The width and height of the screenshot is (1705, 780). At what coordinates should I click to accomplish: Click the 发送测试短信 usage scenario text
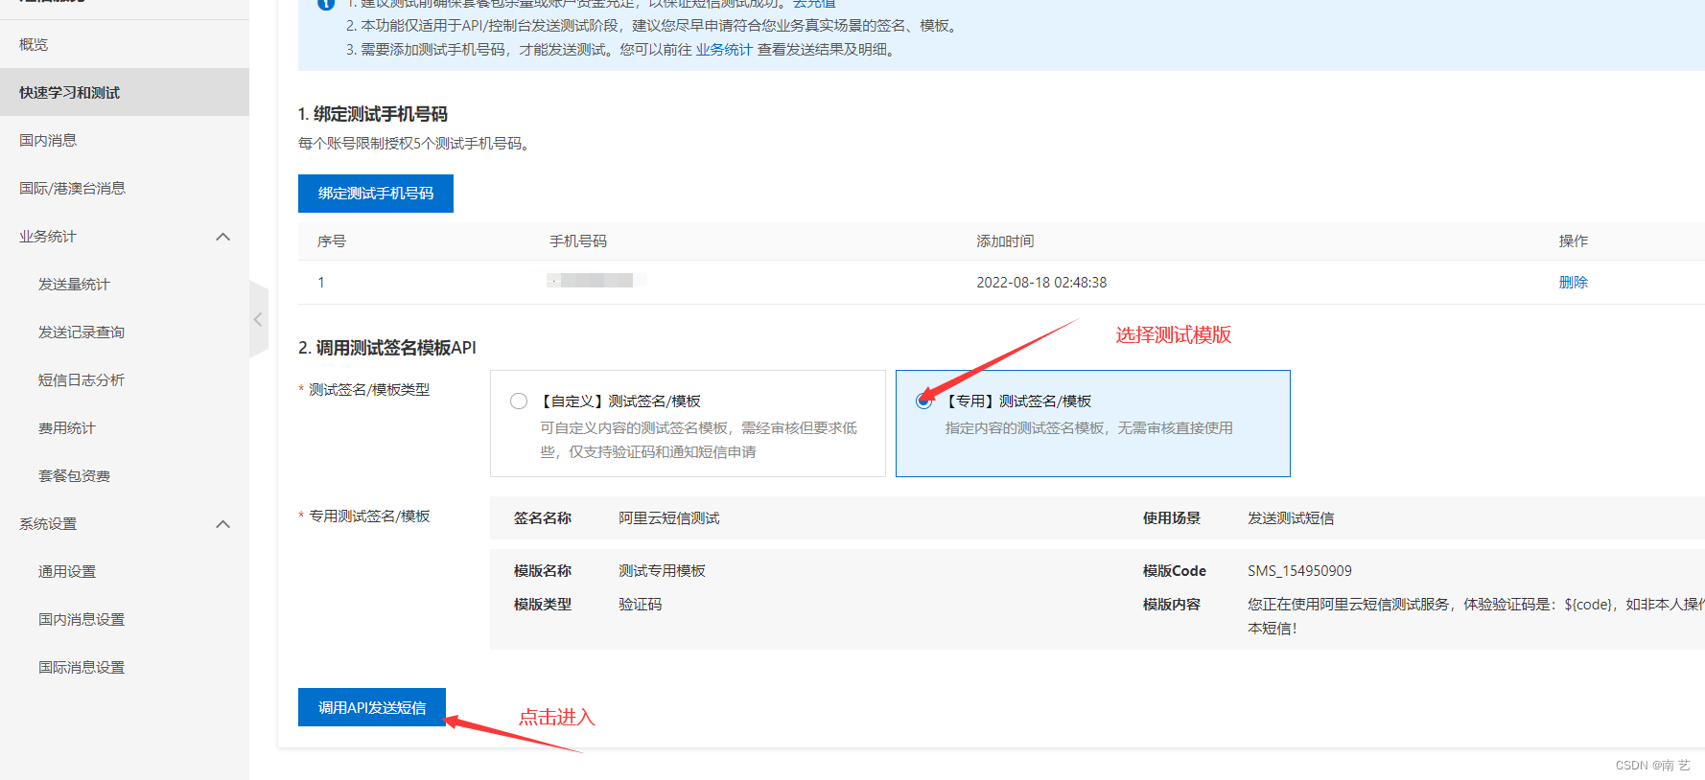coord(1291,518)
